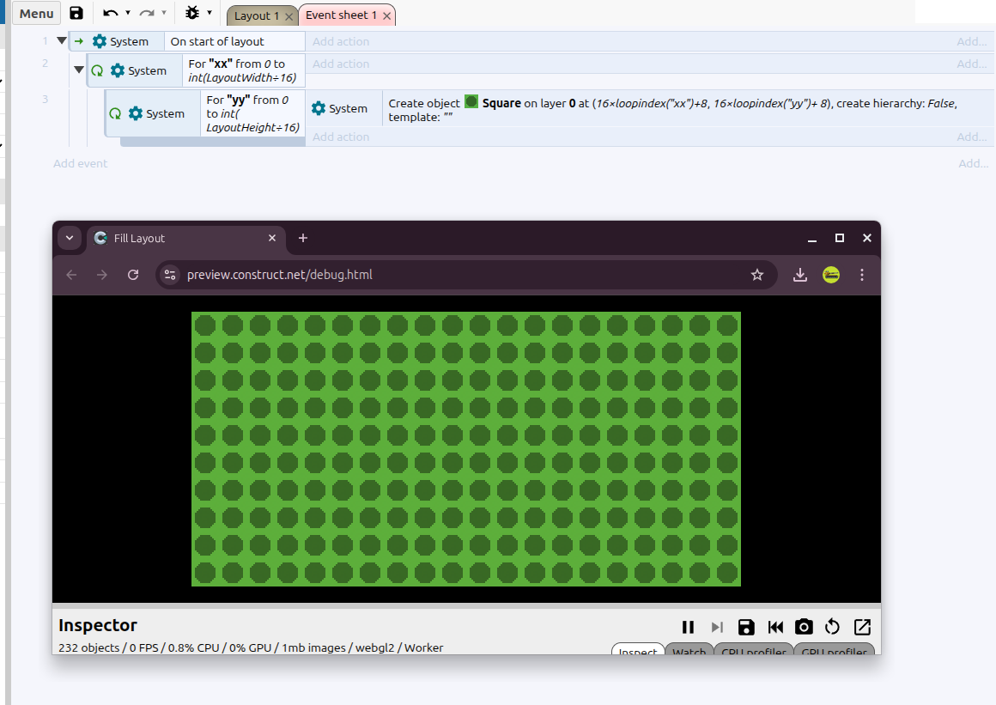The height and width of the screenshot is (705, 996).
Task: Collapse the For "xx" loop event
Action: tap(79, 70)
